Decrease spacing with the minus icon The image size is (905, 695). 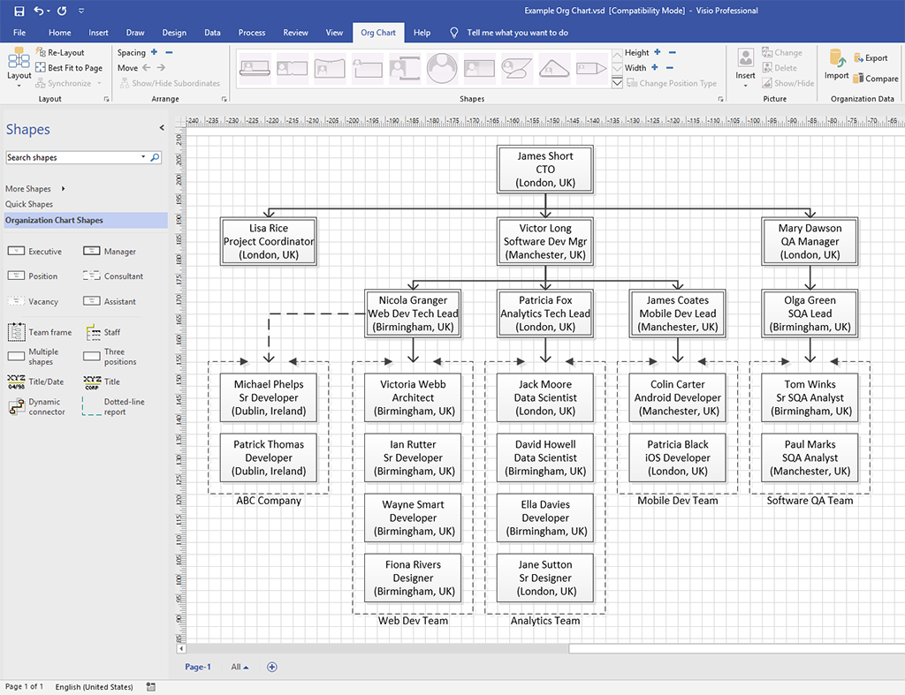(169, 52)
